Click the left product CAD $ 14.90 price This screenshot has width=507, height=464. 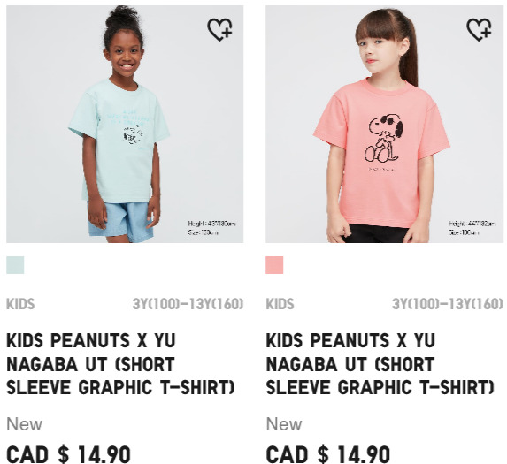tap(68, 454)
